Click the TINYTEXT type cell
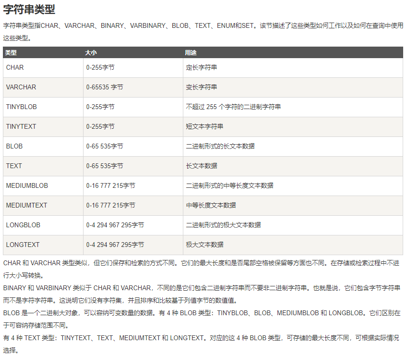The height and width of the screenshot is (357, 407). [21, 126]
